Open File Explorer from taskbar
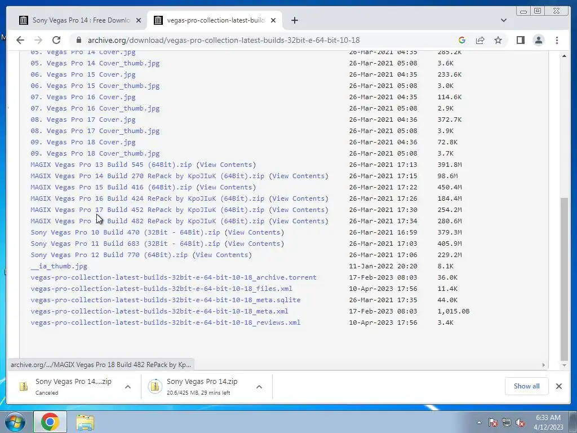577x433 pixels. pos(85,422)
